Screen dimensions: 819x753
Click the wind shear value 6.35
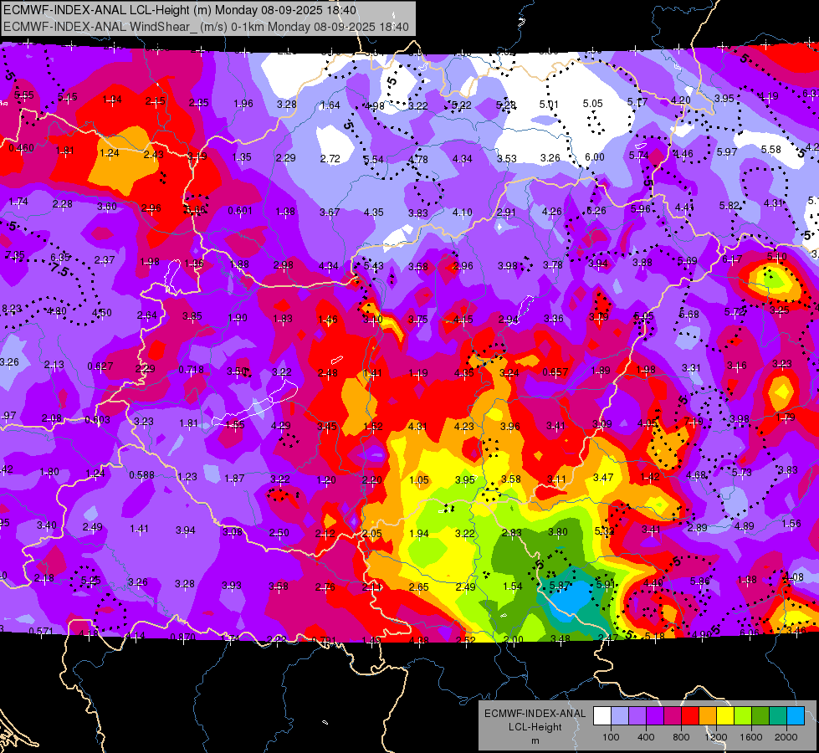59,257
